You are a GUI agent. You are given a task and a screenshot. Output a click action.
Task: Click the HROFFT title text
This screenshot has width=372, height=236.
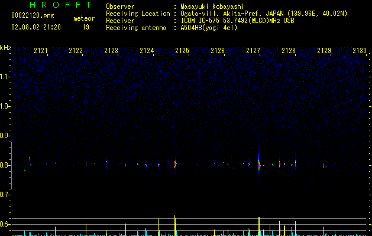click(x=61, y=5)
